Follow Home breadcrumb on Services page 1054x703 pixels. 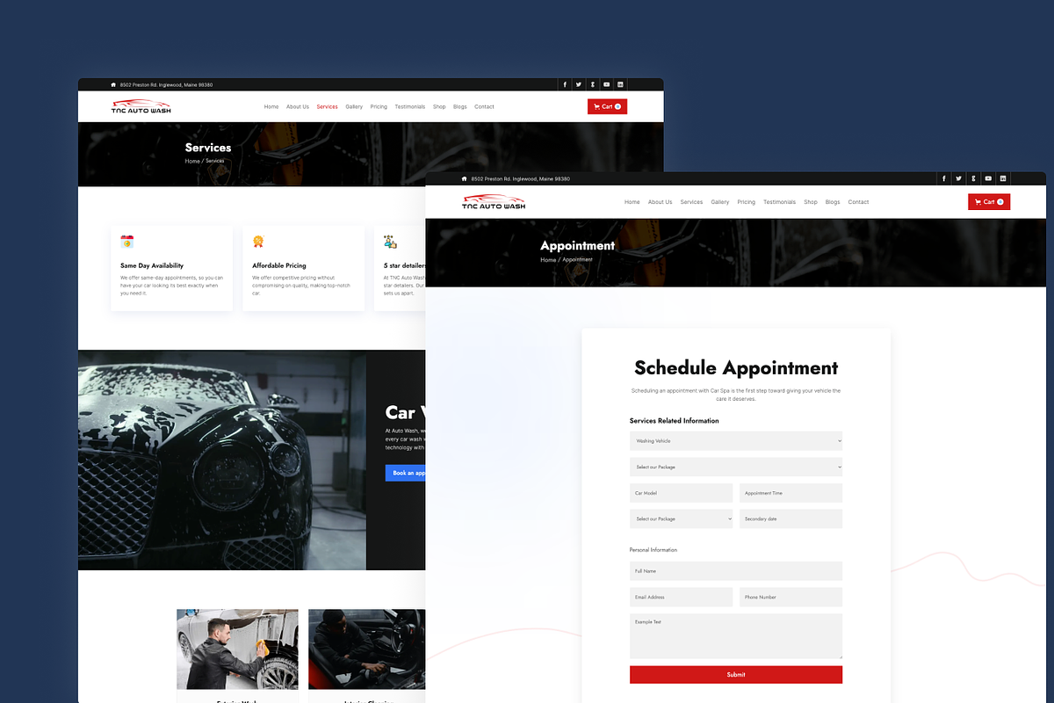[x=192, y=161]
